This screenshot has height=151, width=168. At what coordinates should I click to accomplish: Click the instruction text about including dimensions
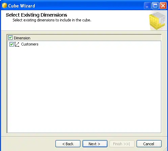pos(52,20)
